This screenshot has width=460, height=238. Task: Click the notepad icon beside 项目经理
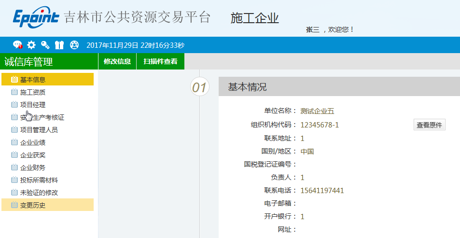(x=14, y=104)
